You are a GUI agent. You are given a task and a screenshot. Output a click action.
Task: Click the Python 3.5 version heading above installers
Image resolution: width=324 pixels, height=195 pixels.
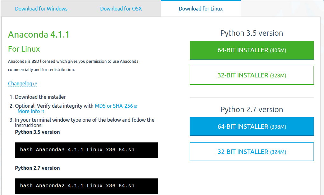click(252, 33)
